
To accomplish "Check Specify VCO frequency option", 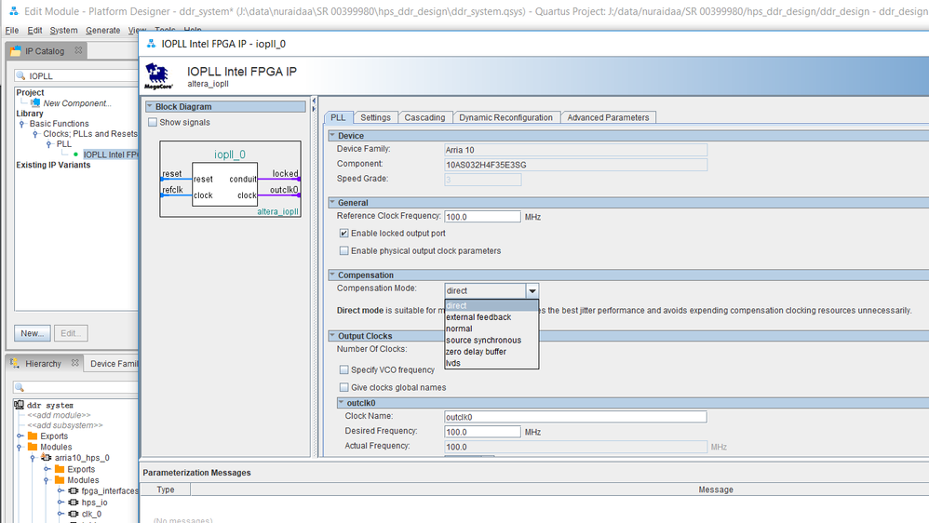I will (x=344, y=370).
